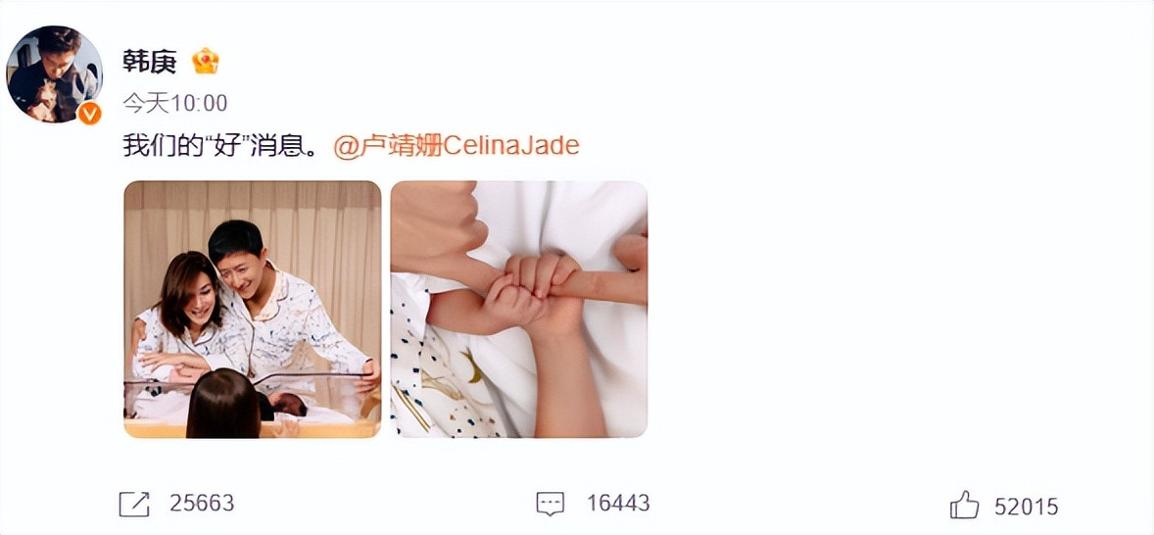The image size is (1154, 535).
Task: Click the orange V verified badge
Action: pos(90,113)
